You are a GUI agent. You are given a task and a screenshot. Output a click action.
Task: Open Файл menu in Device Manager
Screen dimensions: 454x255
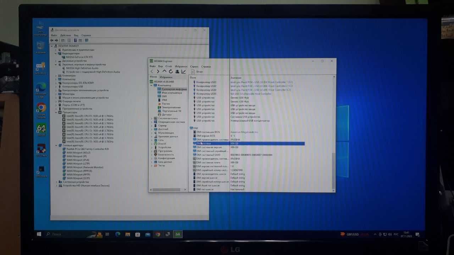pos(54,35)
